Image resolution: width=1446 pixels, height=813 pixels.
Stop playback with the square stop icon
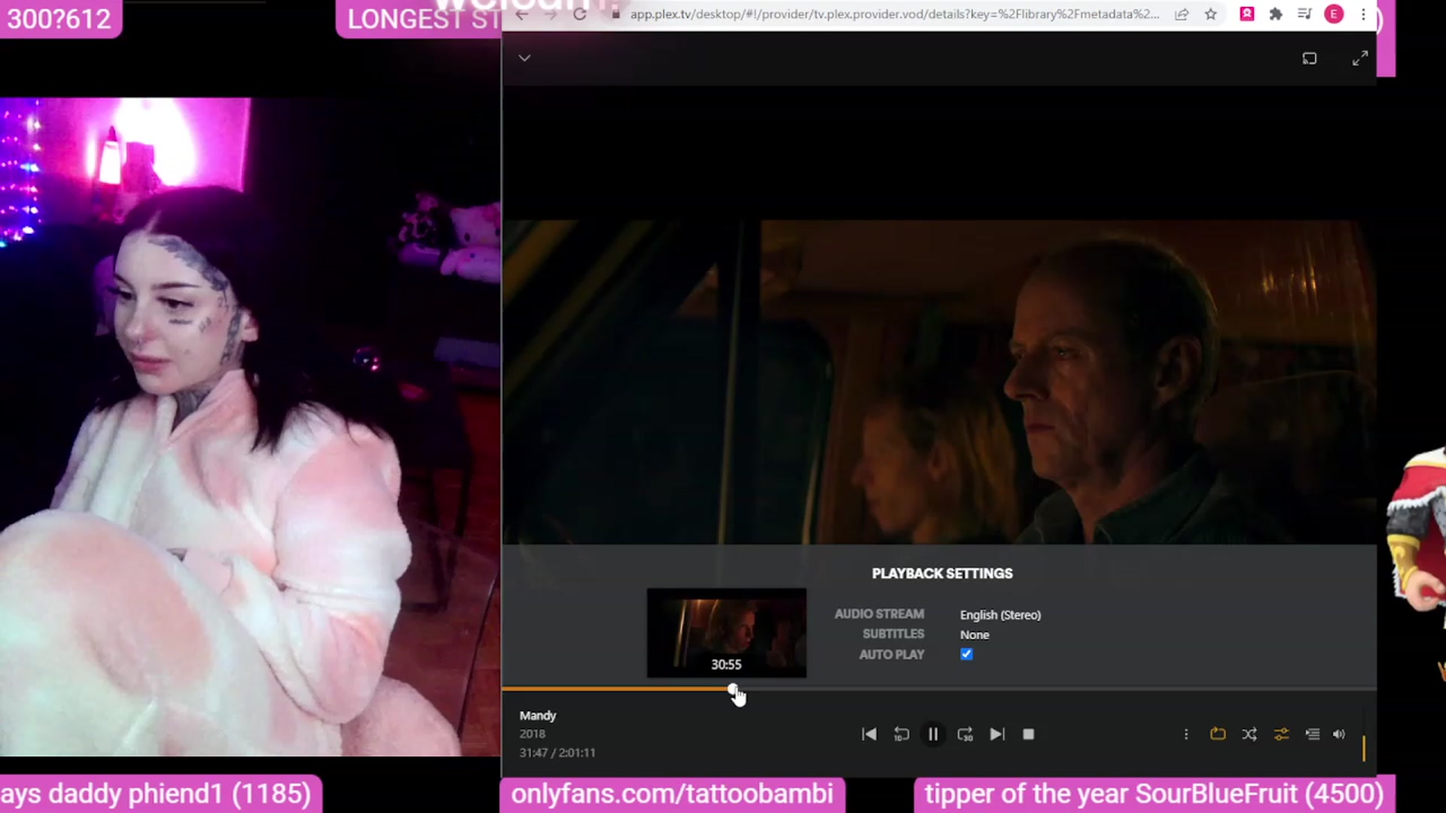(1028, 734)
